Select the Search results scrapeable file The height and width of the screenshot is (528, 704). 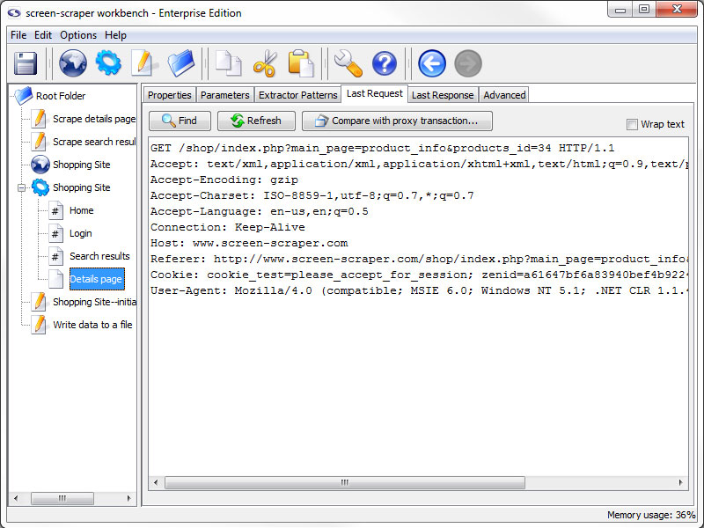[x=99, y=256]
